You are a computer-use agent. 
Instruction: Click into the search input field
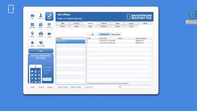pyautogui.click(x=135, y=87)
